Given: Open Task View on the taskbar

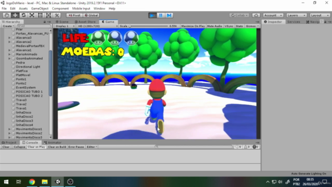Looking at the screenshot, I should [19, 182].
